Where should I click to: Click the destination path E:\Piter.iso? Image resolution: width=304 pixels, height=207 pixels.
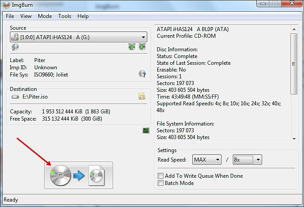click(35, 97)
